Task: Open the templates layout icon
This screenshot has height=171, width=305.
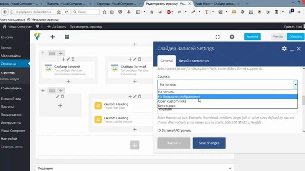Action: 67,37
